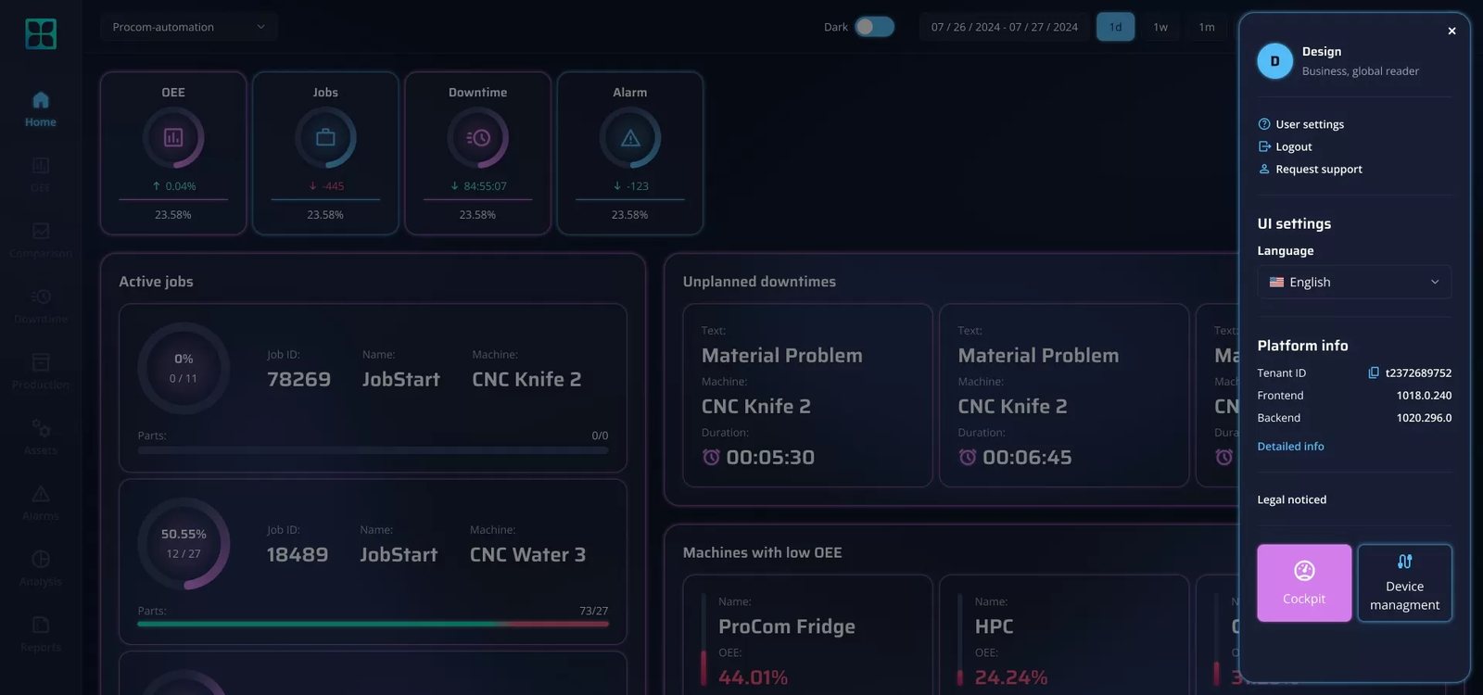The image size is (1483, 695).
Task: Open Reports section in sidebar
Action: coord(41,635)
